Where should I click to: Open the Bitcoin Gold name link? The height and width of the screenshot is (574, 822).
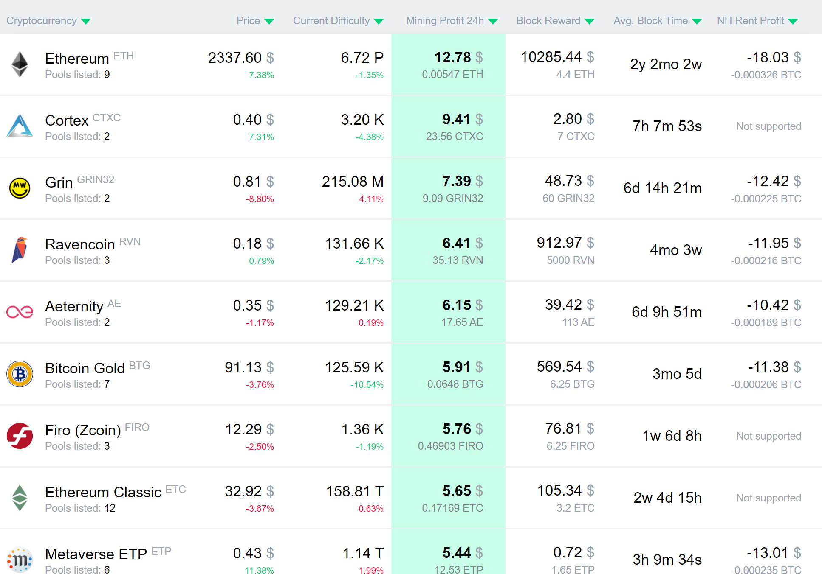[x=85, y=368]
